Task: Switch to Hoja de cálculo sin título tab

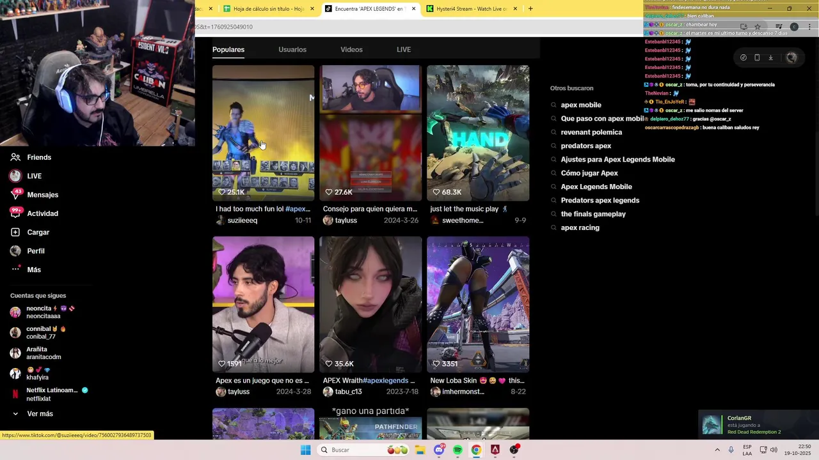Action: point(269,9)
